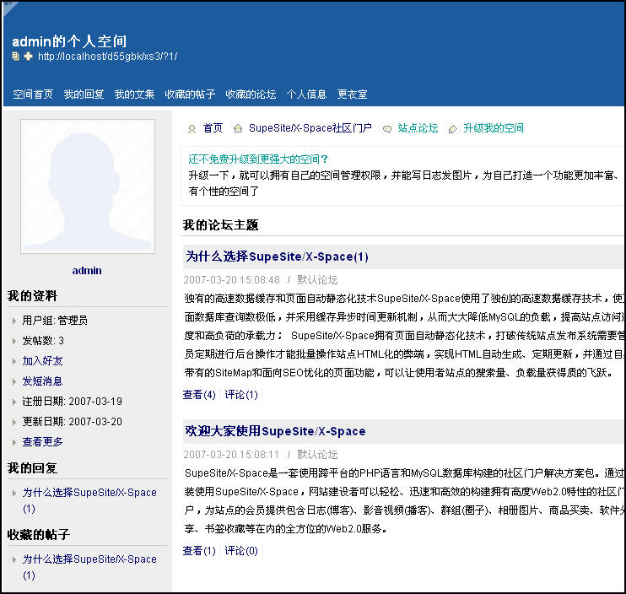Open 为什么选择SupeSite/X-Space link under 我的回复

(x=89, y=500)
